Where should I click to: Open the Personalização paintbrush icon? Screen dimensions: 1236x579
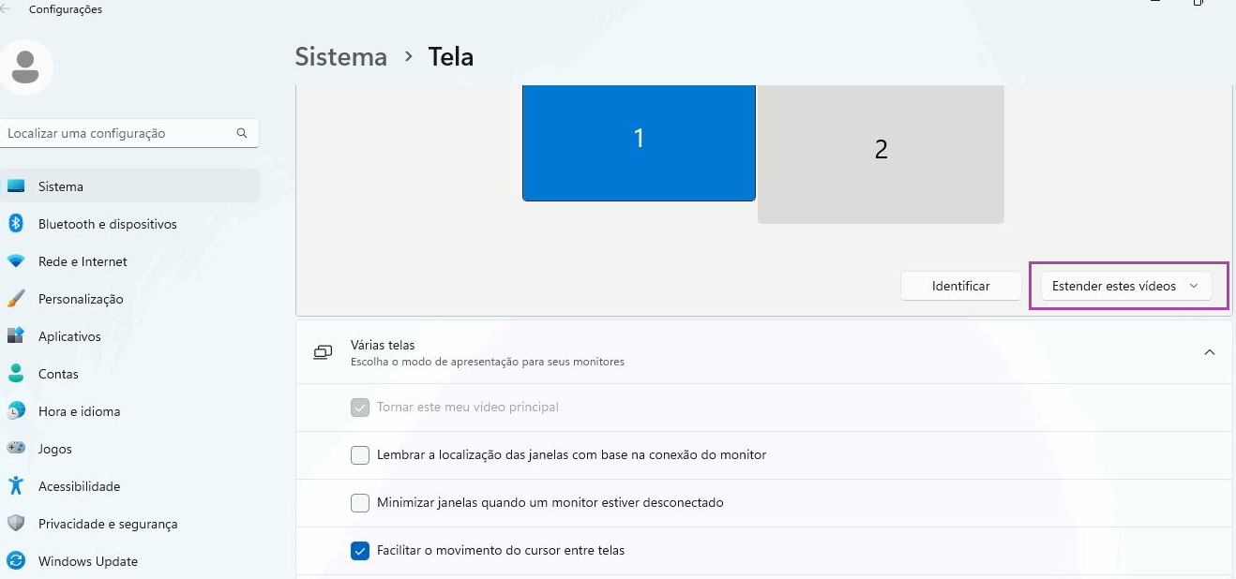tap(15, 299)
